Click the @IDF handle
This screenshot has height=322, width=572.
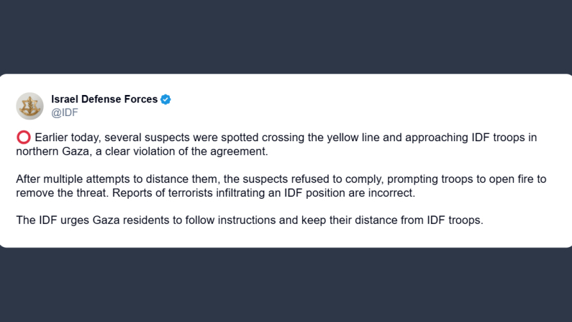click(65, 112)
